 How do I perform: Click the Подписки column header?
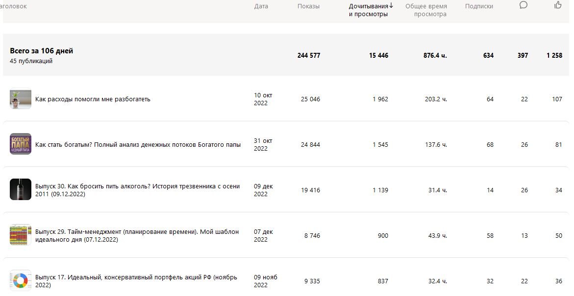pos(479,6)
